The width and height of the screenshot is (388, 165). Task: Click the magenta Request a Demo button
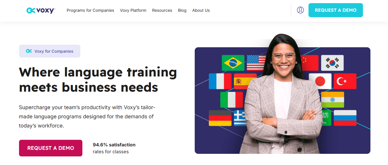[51, 148]
